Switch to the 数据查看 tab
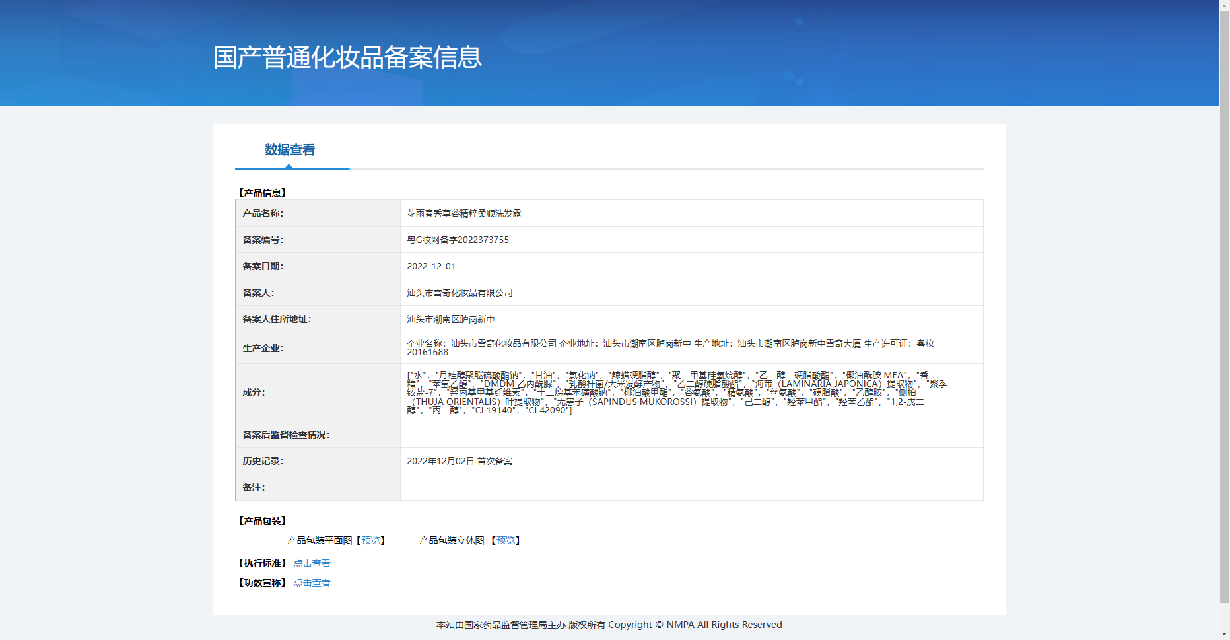Screen dimensions: 1230x640 tap(289, 150)
